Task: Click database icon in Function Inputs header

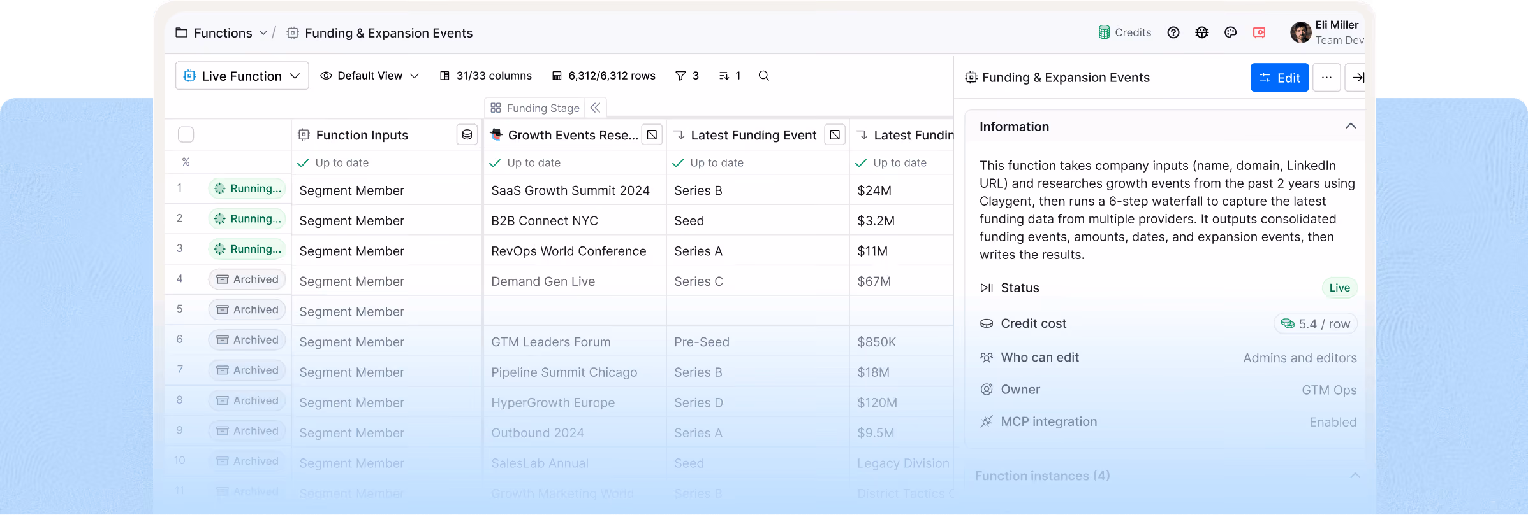Action: point(467,134)
